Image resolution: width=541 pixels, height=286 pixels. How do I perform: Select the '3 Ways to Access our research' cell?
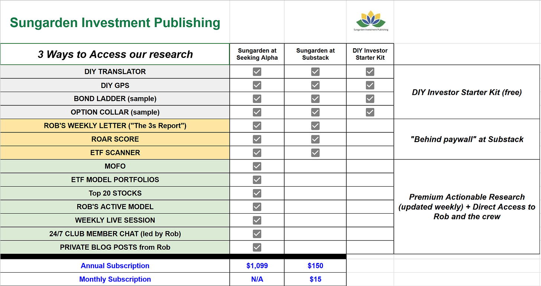pyautogui.click(x=115, y=54)
